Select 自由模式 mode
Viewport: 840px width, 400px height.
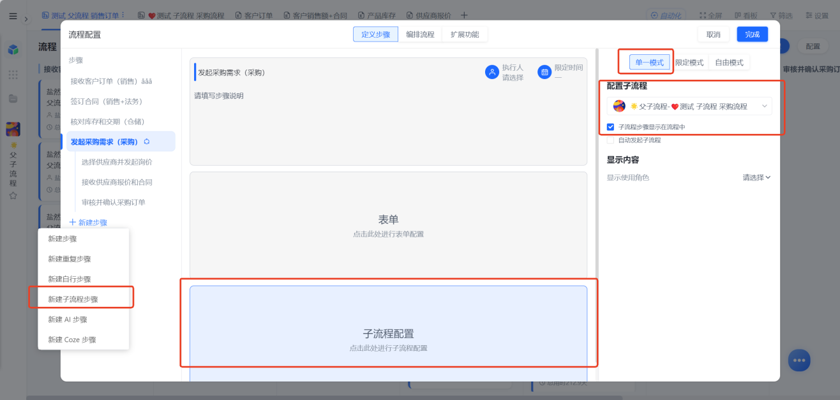729,63
